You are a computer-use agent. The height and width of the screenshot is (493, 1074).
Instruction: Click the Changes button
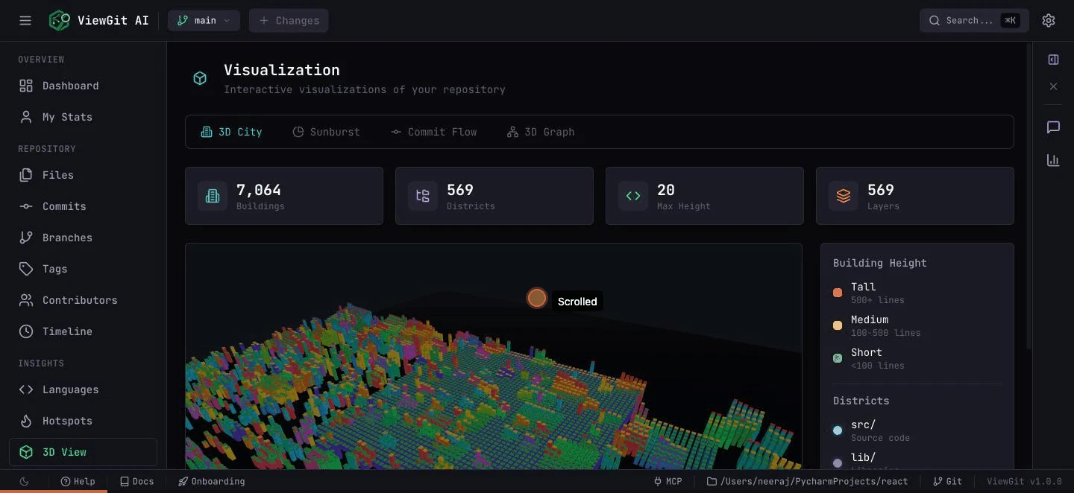[x=289, y=20]
